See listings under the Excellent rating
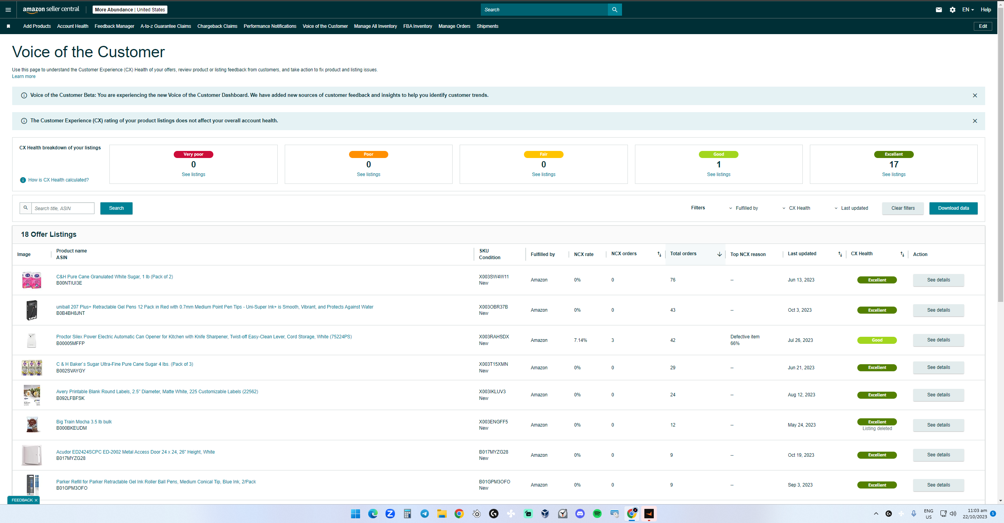 click(x=894, y=174)
